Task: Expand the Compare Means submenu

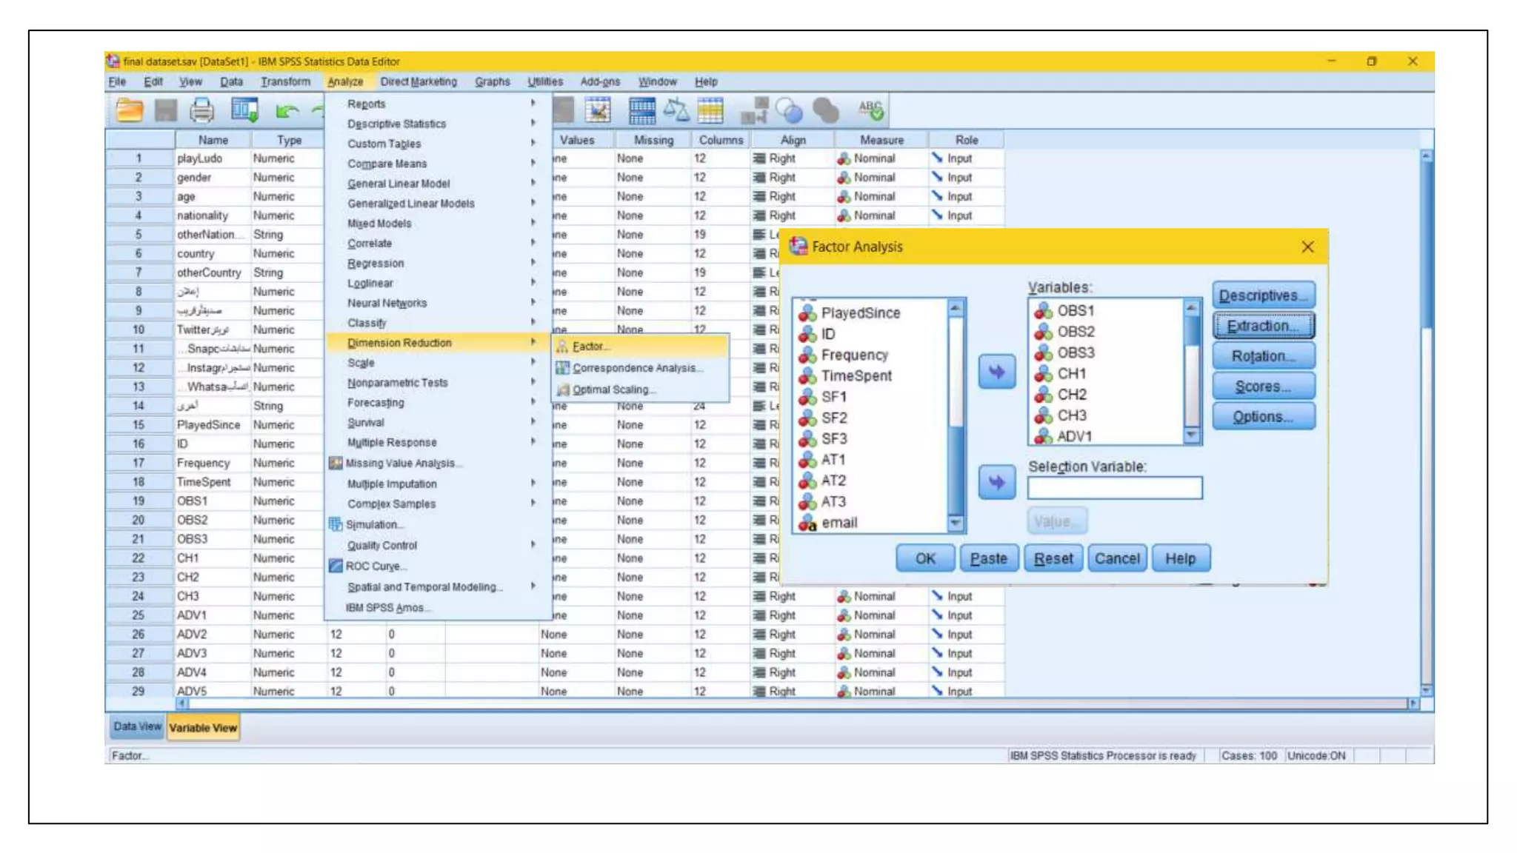Action: 387,164
